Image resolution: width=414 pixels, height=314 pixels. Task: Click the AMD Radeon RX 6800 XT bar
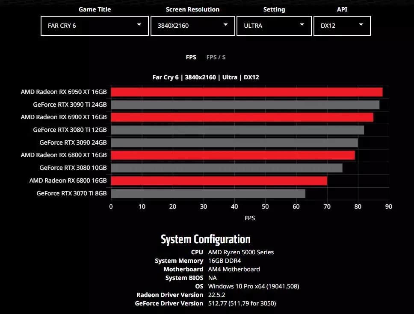(x=233, y=155)
